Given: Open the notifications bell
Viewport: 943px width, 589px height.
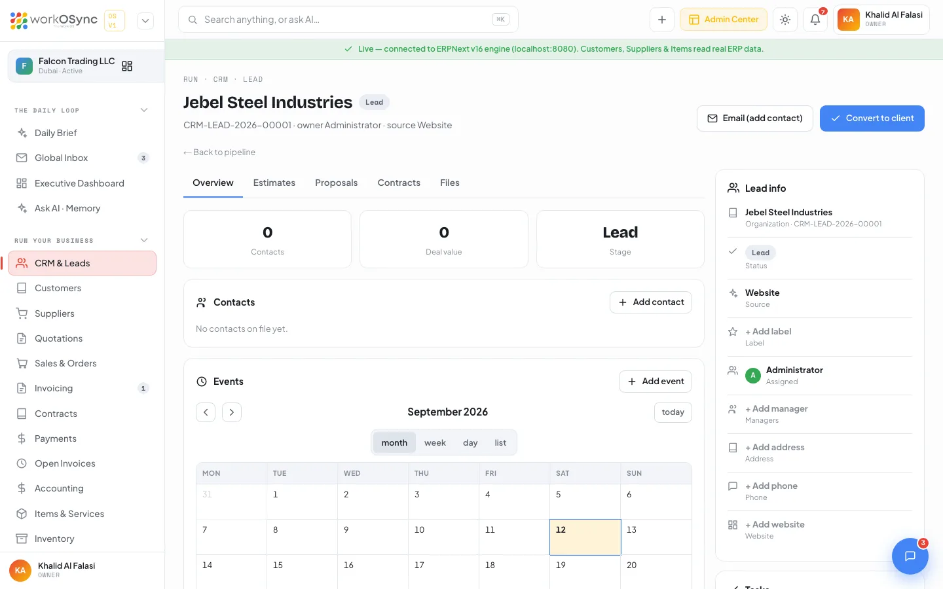Looking at the screenshot, I should pyautogui.click(x=815, y=20).
